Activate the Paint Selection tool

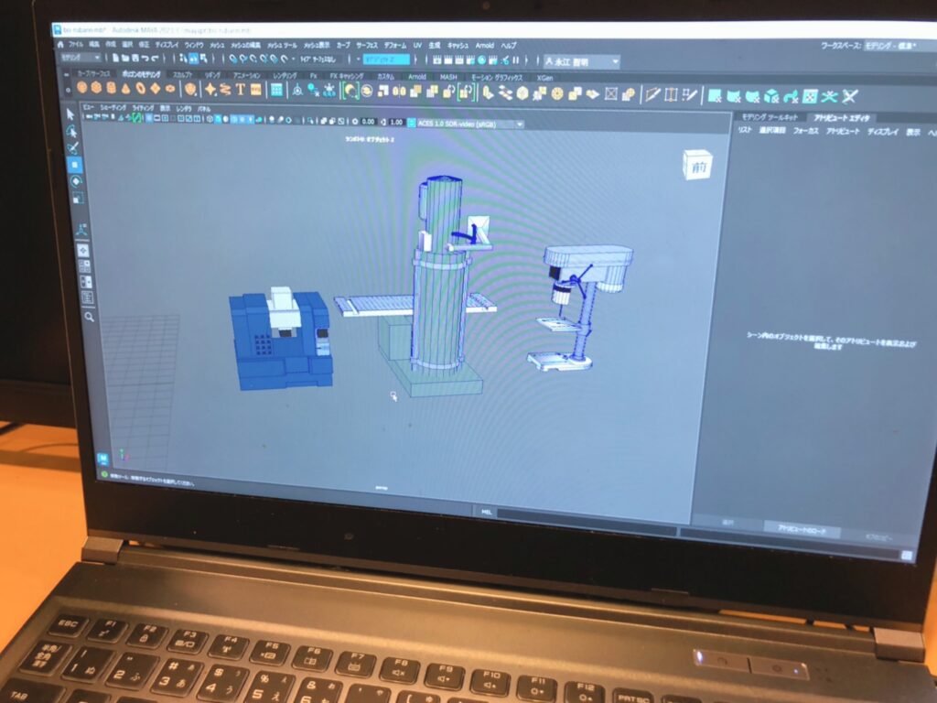(x=73, y=147)
